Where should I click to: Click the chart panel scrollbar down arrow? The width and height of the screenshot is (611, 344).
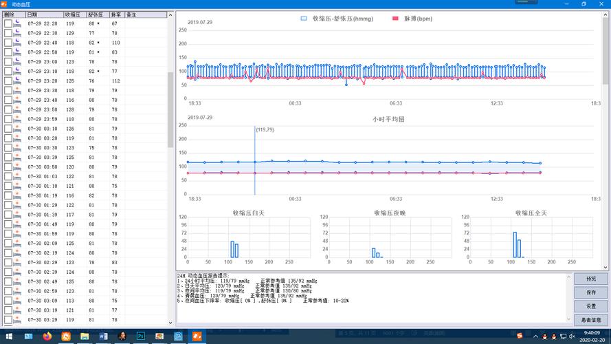pos(606,268)
